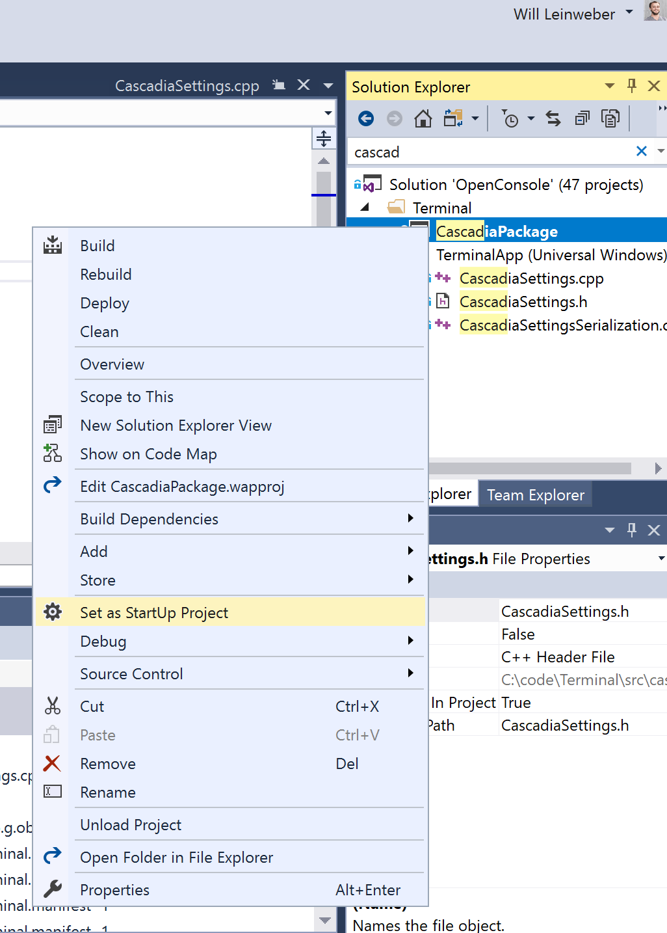This screenshot has height=933, width=667.
Task: Collapse the Terminal folder node
Action: click(365, 208)
